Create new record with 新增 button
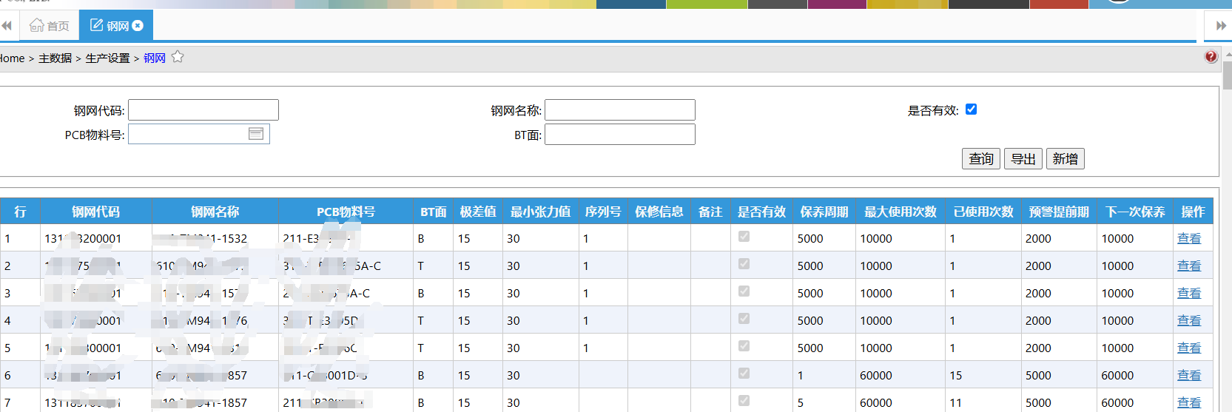This screenshot has width=1232, height=412. [x=1066, y=159]
